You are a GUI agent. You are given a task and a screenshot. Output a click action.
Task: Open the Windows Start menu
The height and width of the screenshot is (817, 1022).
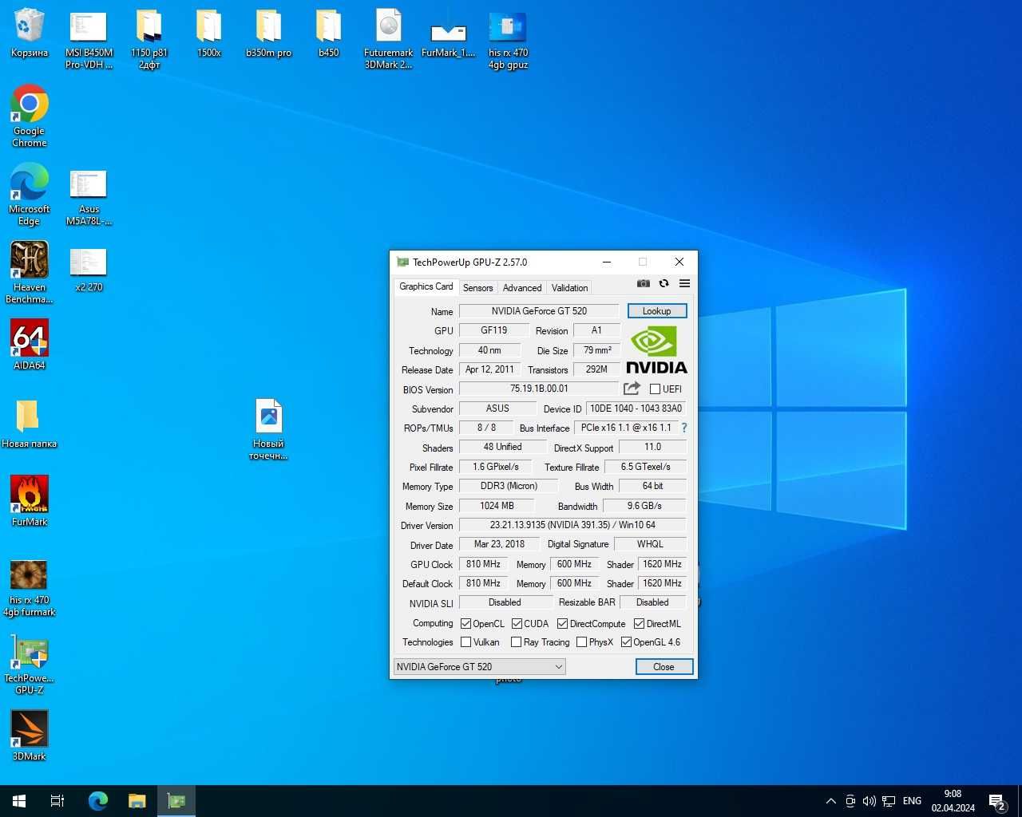click(x=19, y=801)
